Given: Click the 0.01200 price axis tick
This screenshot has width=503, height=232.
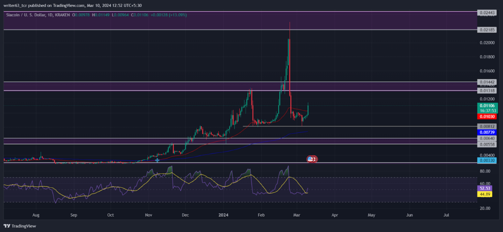Looking at the screenshot, I should [x=487, y=99].
